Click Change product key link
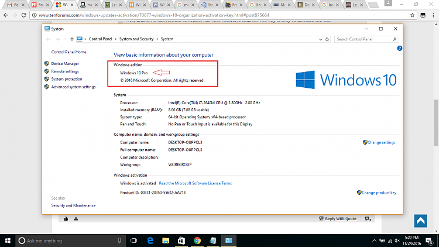The image size is (439, 247). [379, 193]
